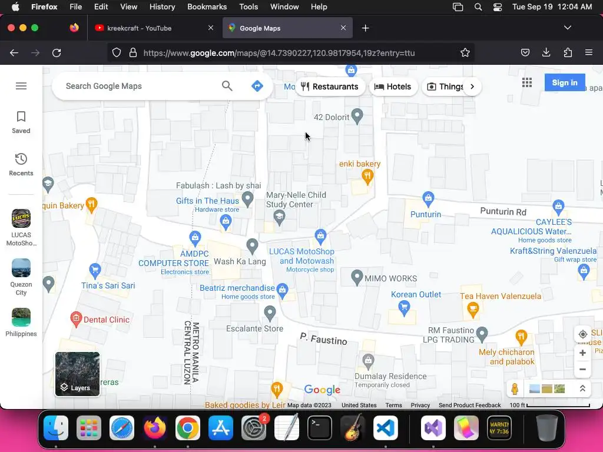The image size is (603, 452).
Task: Open Firefox application menu
Action: coord(588,52)
